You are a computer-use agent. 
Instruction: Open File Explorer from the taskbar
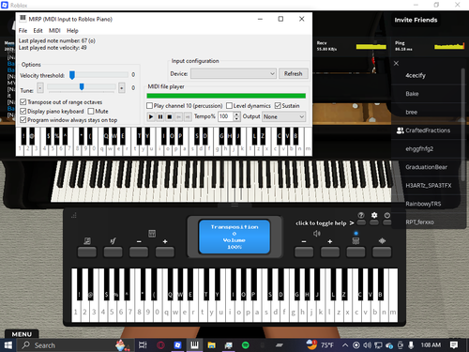(x=212, y=345)
